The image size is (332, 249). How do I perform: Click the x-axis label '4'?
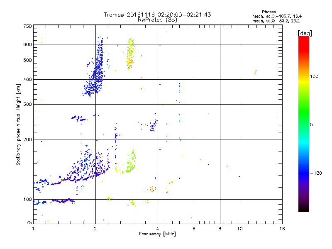coord(158,229)
